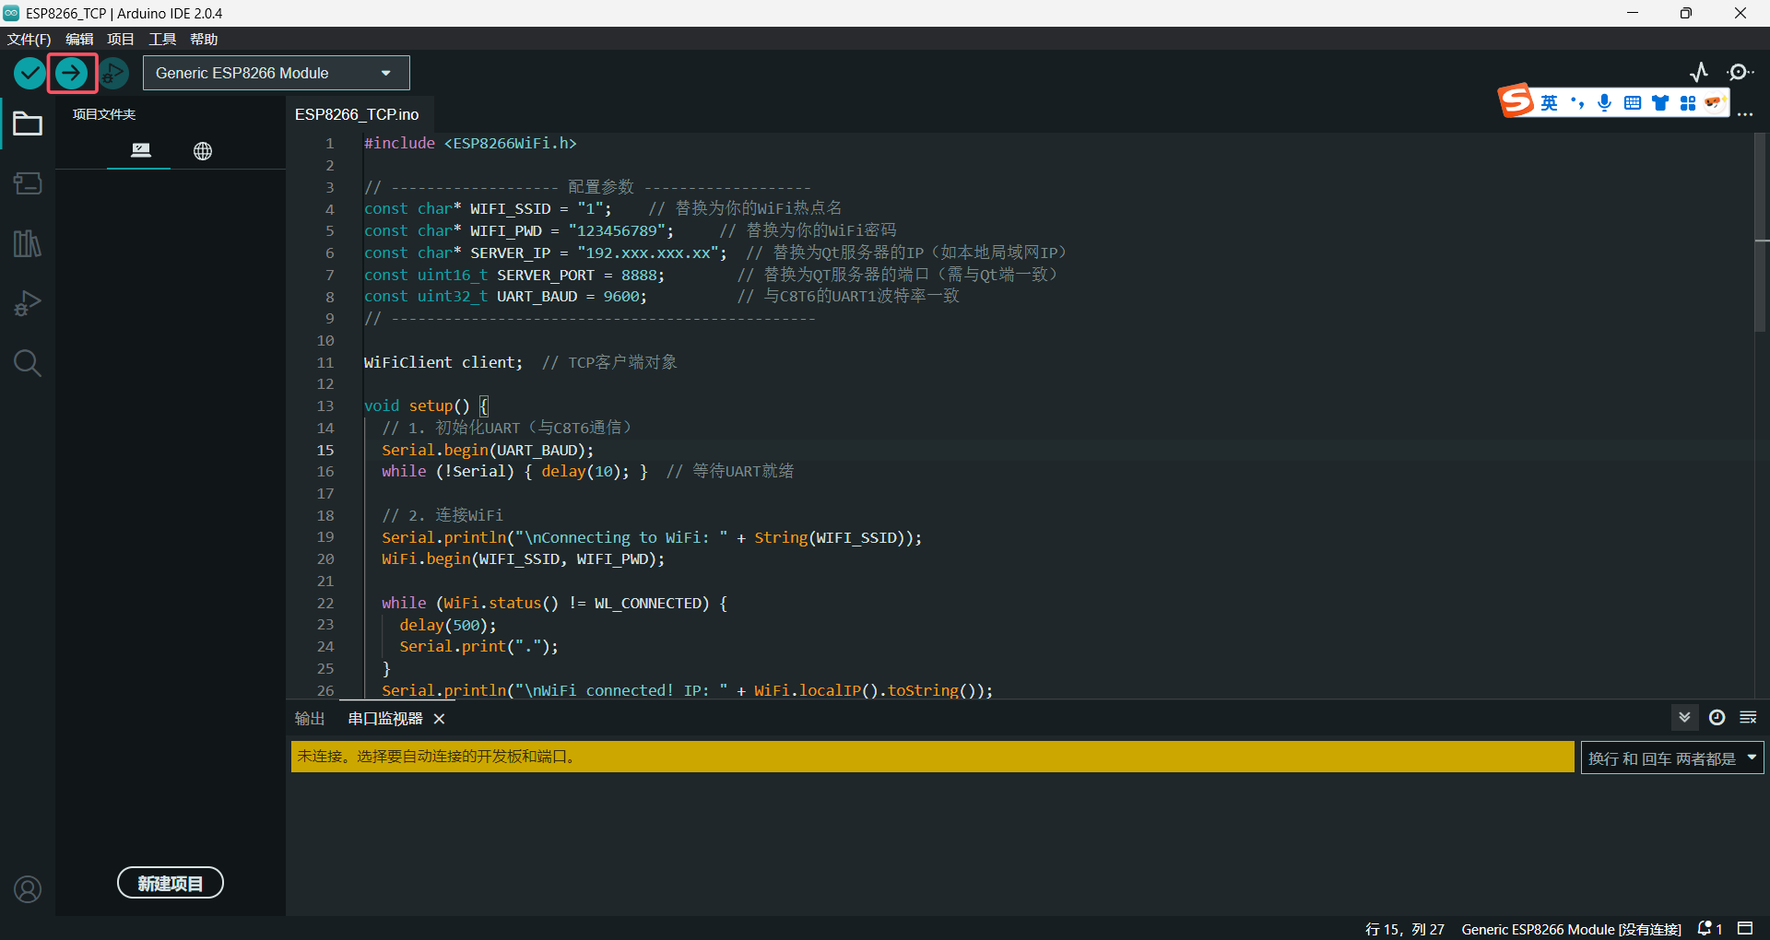1770x940 pixels.
Task: Click the WIFI_PWD declaration line
Action: [x=630, y=230]
